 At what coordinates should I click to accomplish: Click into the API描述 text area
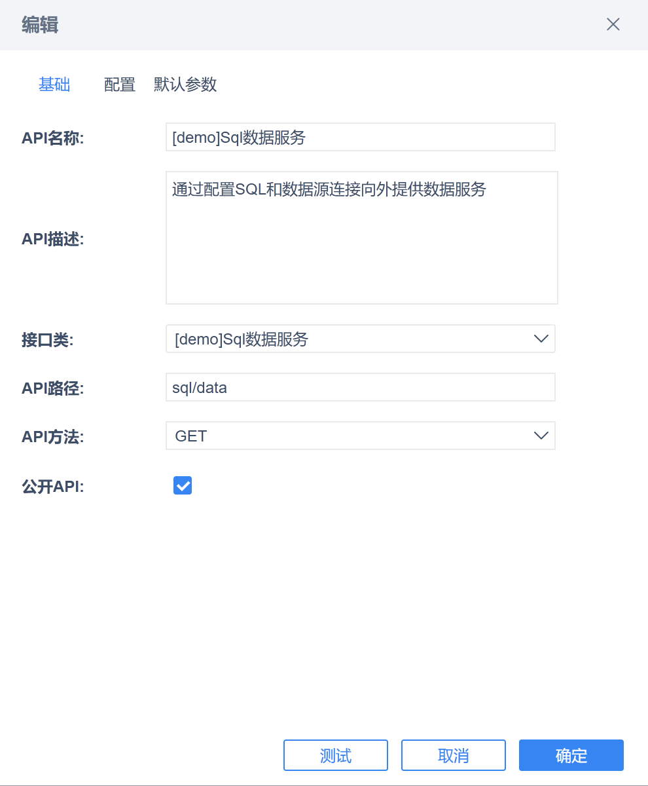[362, 238]
